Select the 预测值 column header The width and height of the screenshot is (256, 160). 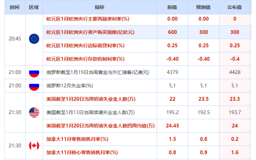203,7
